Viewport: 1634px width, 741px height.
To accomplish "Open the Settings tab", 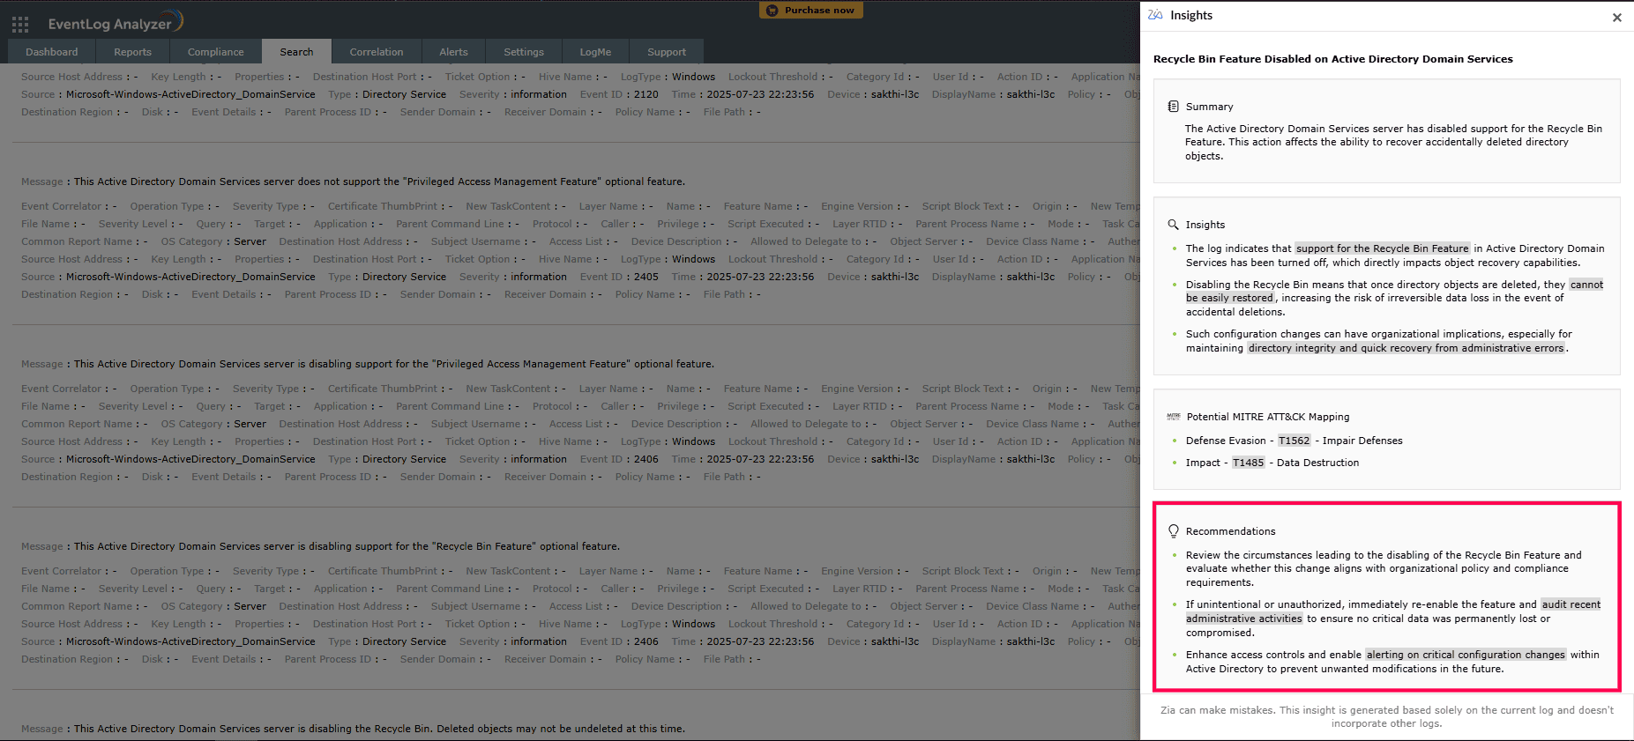I will (x=524, y=52).
